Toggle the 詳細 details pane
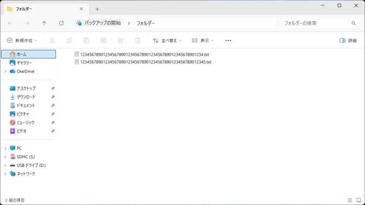The width and height of the screenshot is (365, 205). pyautogui.click(x=348, y=41)
